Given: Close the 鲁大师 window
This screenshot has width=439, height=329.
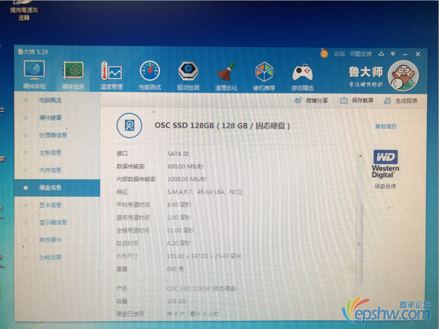Looking at the screenshot, I should 418,54.
